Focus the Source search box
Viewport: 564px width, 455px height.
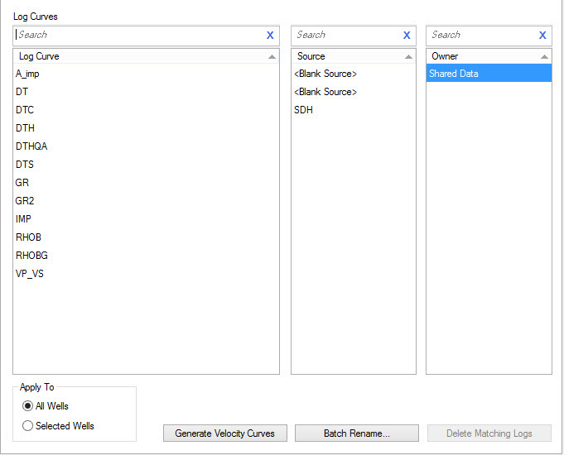(345, 36)
